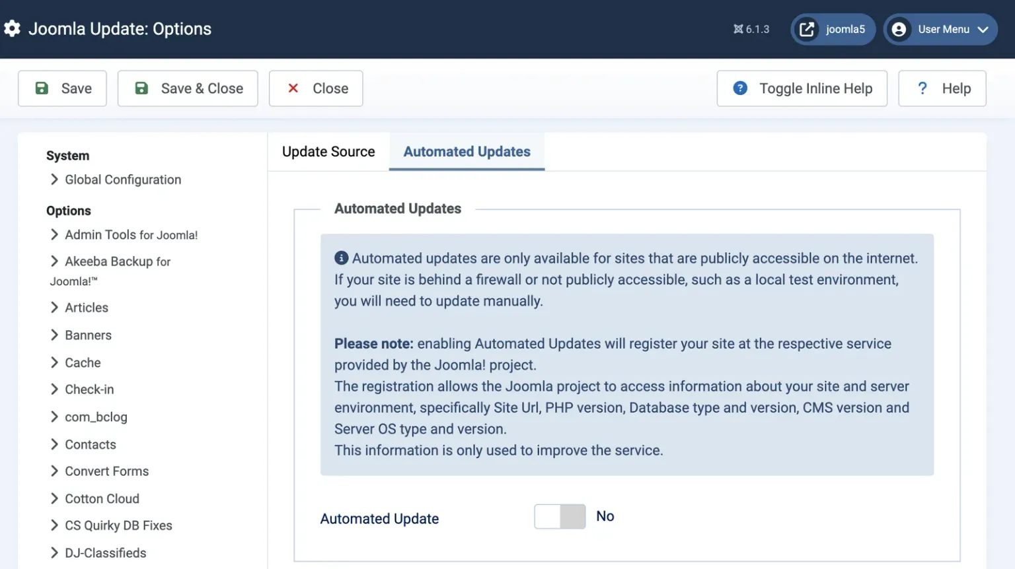The width and height of the screenshot is (1015, 569).
Task: Go to Banners options
Action: pyautogui.click(x=89, y=335)
